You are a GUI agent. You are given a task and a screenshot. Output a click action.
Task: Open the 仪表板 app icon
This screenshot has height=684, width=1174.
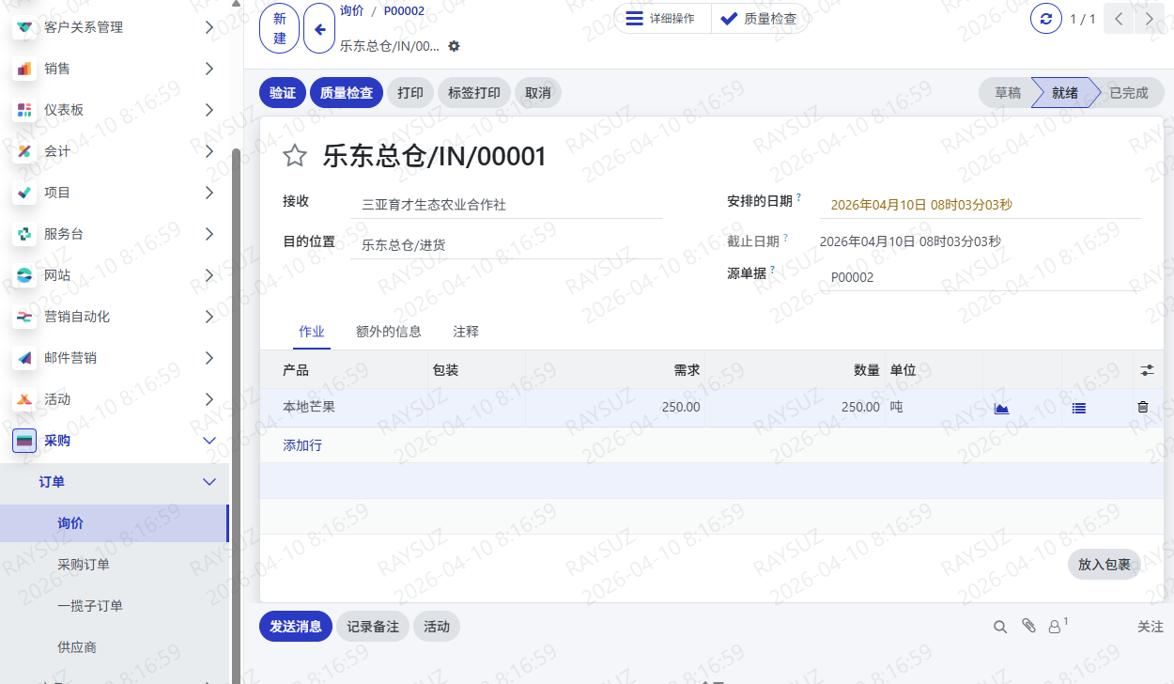point(24,110)
